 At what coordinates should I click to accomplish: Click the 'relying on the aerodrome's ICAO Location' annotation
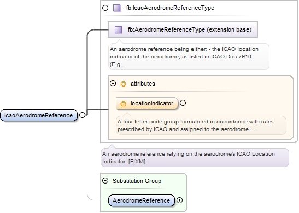pyautogui.click(x=195, y=157)
